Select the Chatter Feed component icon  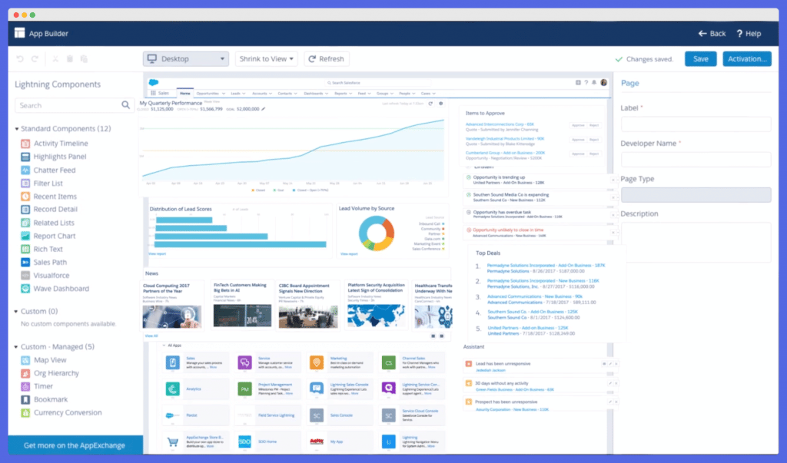25,170
